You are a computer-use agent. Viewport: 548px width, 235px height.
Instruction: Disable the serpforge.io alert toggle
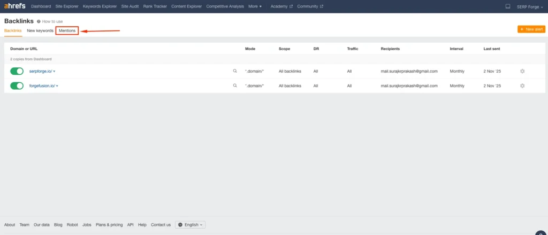tap(17, 71)
